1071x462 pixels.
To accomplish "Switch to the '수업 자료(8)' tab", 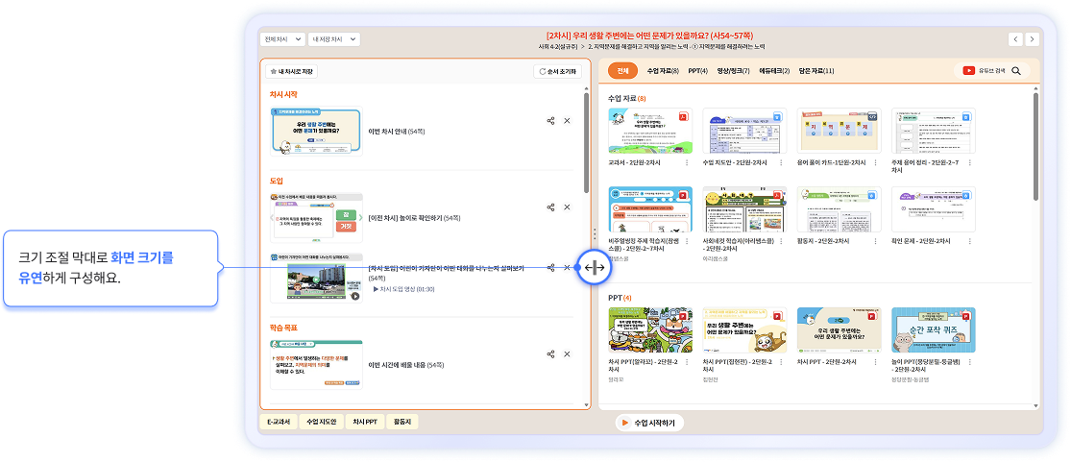I will [x=663, y=70].
